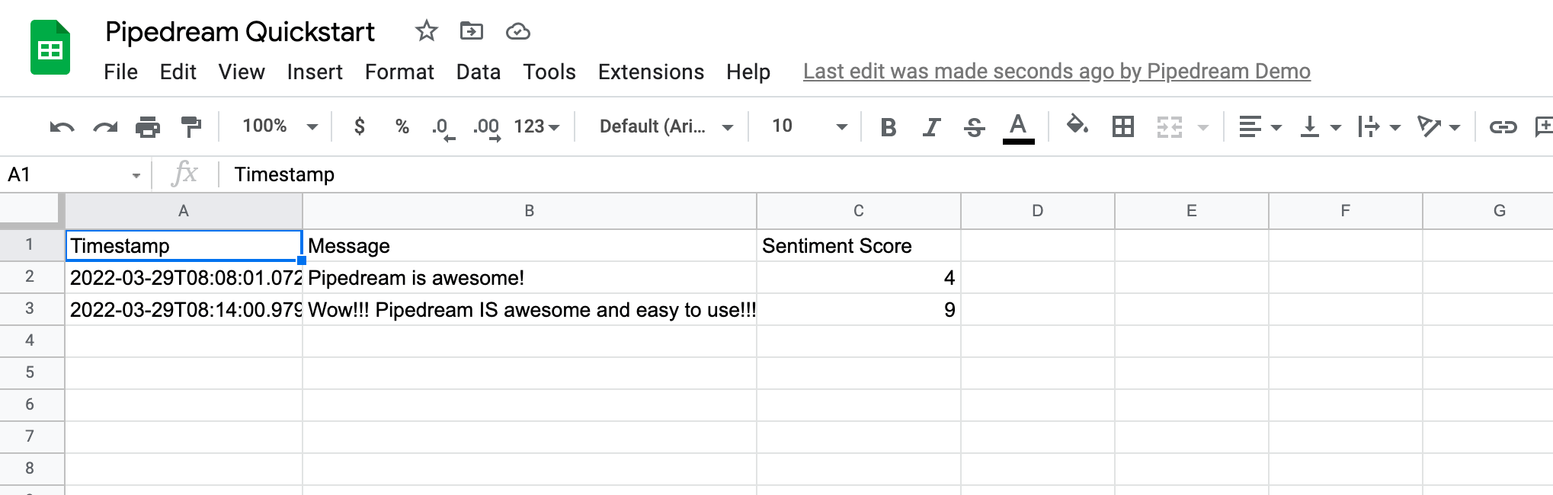Screen dimensions: 1553x495
Task: Click the Insert link icon
Action: coord(1503,126)
